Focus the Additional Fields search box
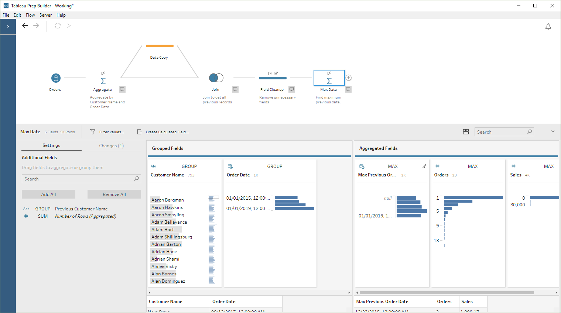 [81, 179]
